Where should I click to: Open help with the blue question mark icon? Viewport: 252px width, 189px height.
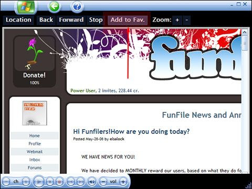pyautogui.click(x=77, y=7)
